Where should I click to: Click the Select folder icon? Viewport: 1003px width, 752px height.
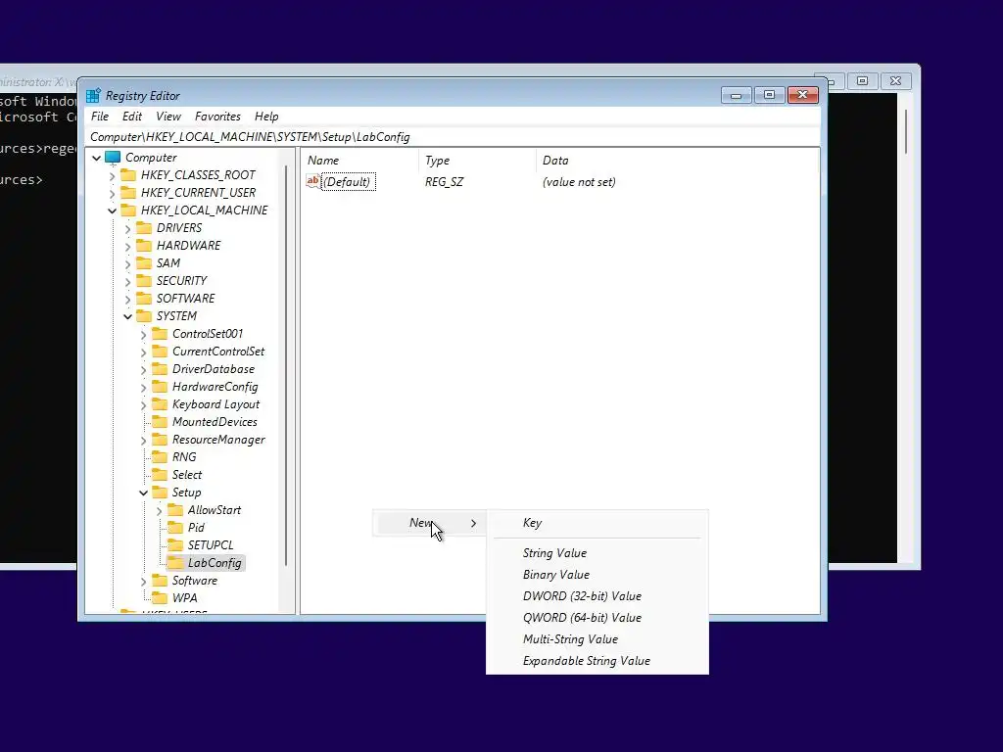(x=160, y=475)
